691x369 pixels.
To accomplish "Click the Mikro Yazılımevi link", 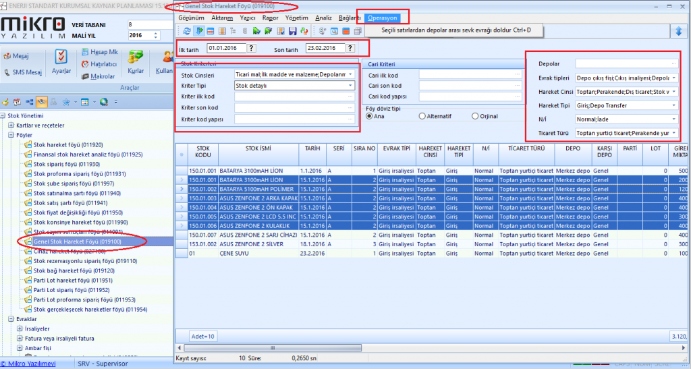I will 28,364.
